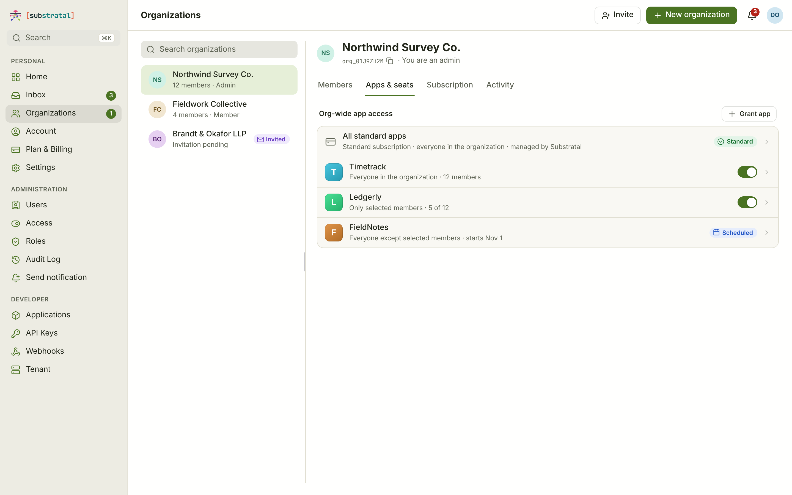Open Settings from the sidebar
Viewport: 792px width, 495px height.
[64, 168]
